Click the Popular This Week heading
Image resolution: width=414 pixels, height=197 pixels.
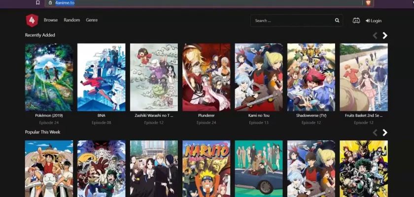(x=42, y=132)
